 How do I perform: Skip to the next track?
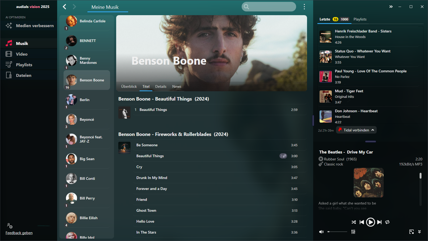[x=379, y=222]
